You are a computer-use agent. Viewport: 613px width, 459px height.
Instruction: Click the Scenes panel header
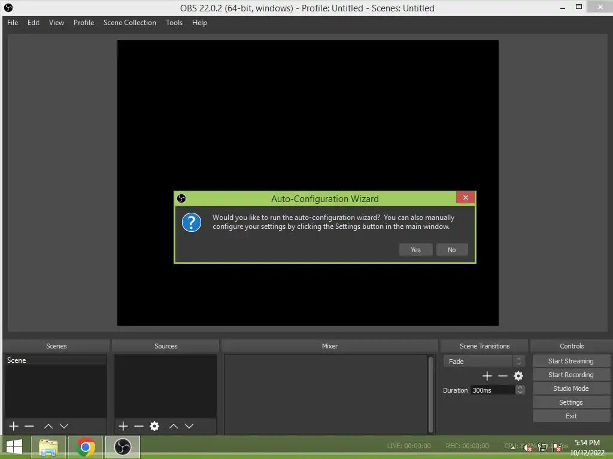point(56,346)
